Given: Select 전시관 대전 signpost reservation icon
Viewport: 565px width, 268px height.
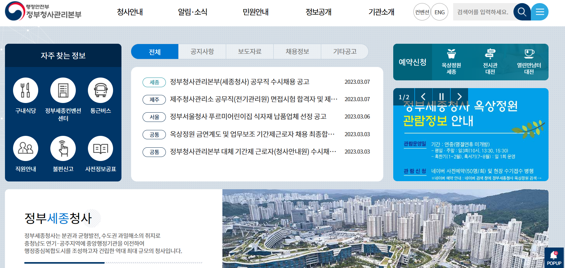Looking at the screenshot, I should pos(490,62).
